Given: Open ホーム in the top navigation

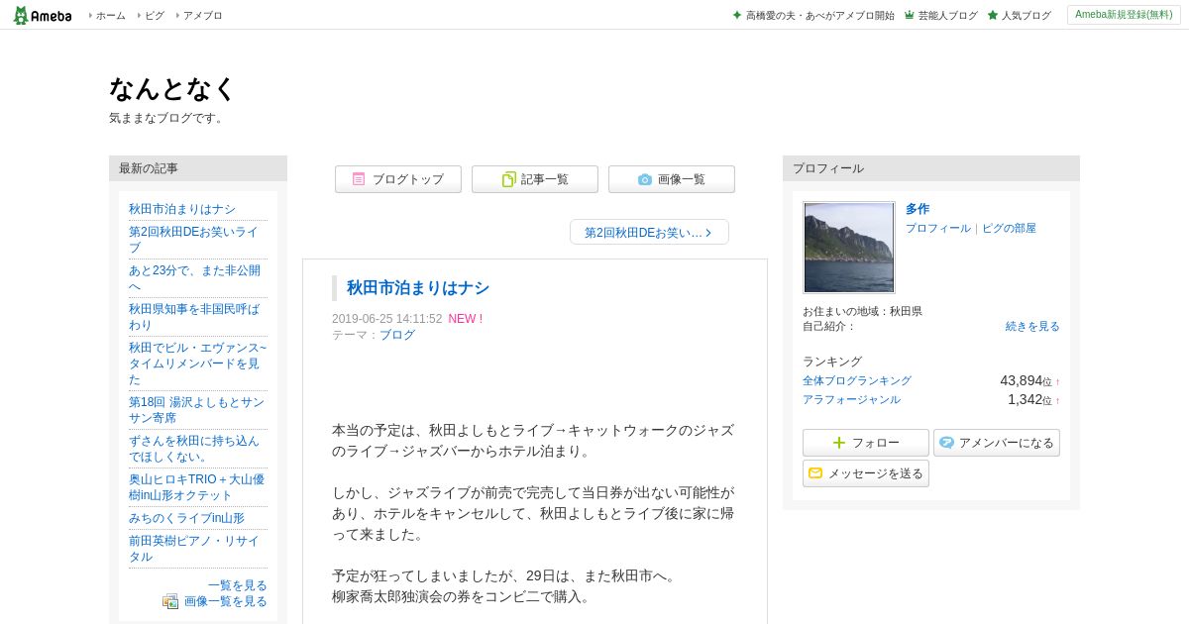Looking at the screenshot, I should (x=110, y=16).
